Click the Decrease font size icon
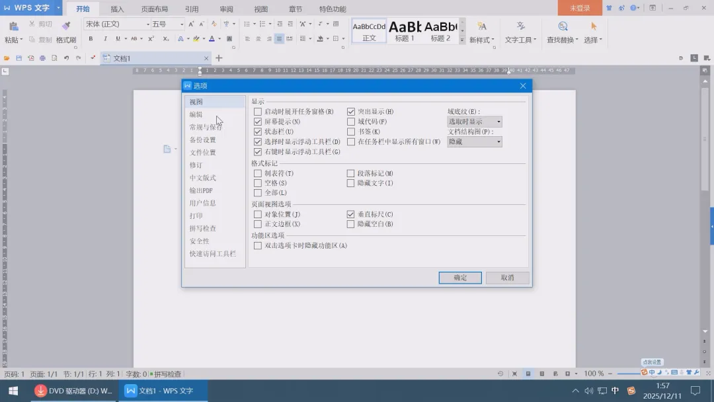Viewport: 714px width, 402px height. pos(202,24)
